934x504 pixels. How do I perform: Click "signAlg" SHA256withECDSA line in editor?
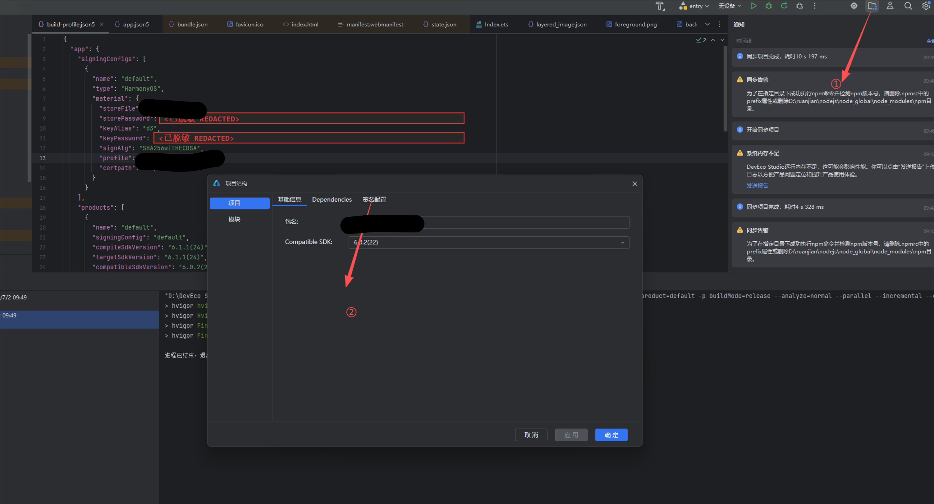tap(151, 148)
